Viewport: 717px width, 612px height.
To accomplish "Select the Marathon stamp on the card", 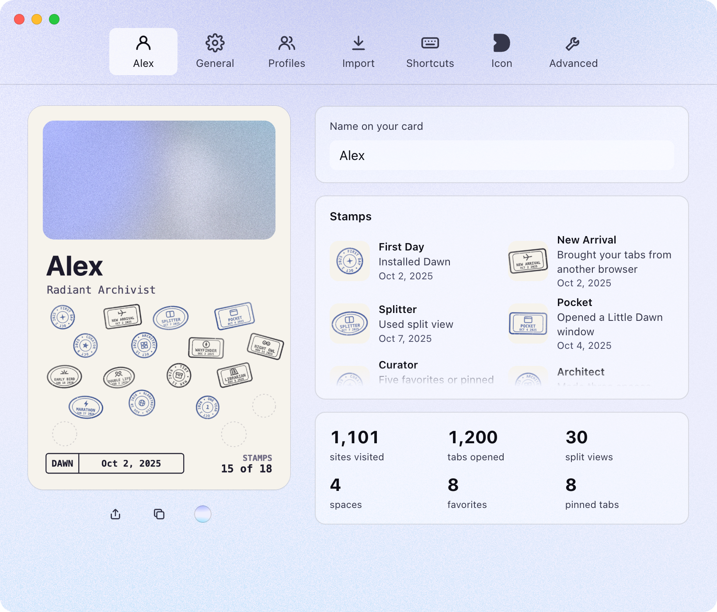I will [86, 407].
